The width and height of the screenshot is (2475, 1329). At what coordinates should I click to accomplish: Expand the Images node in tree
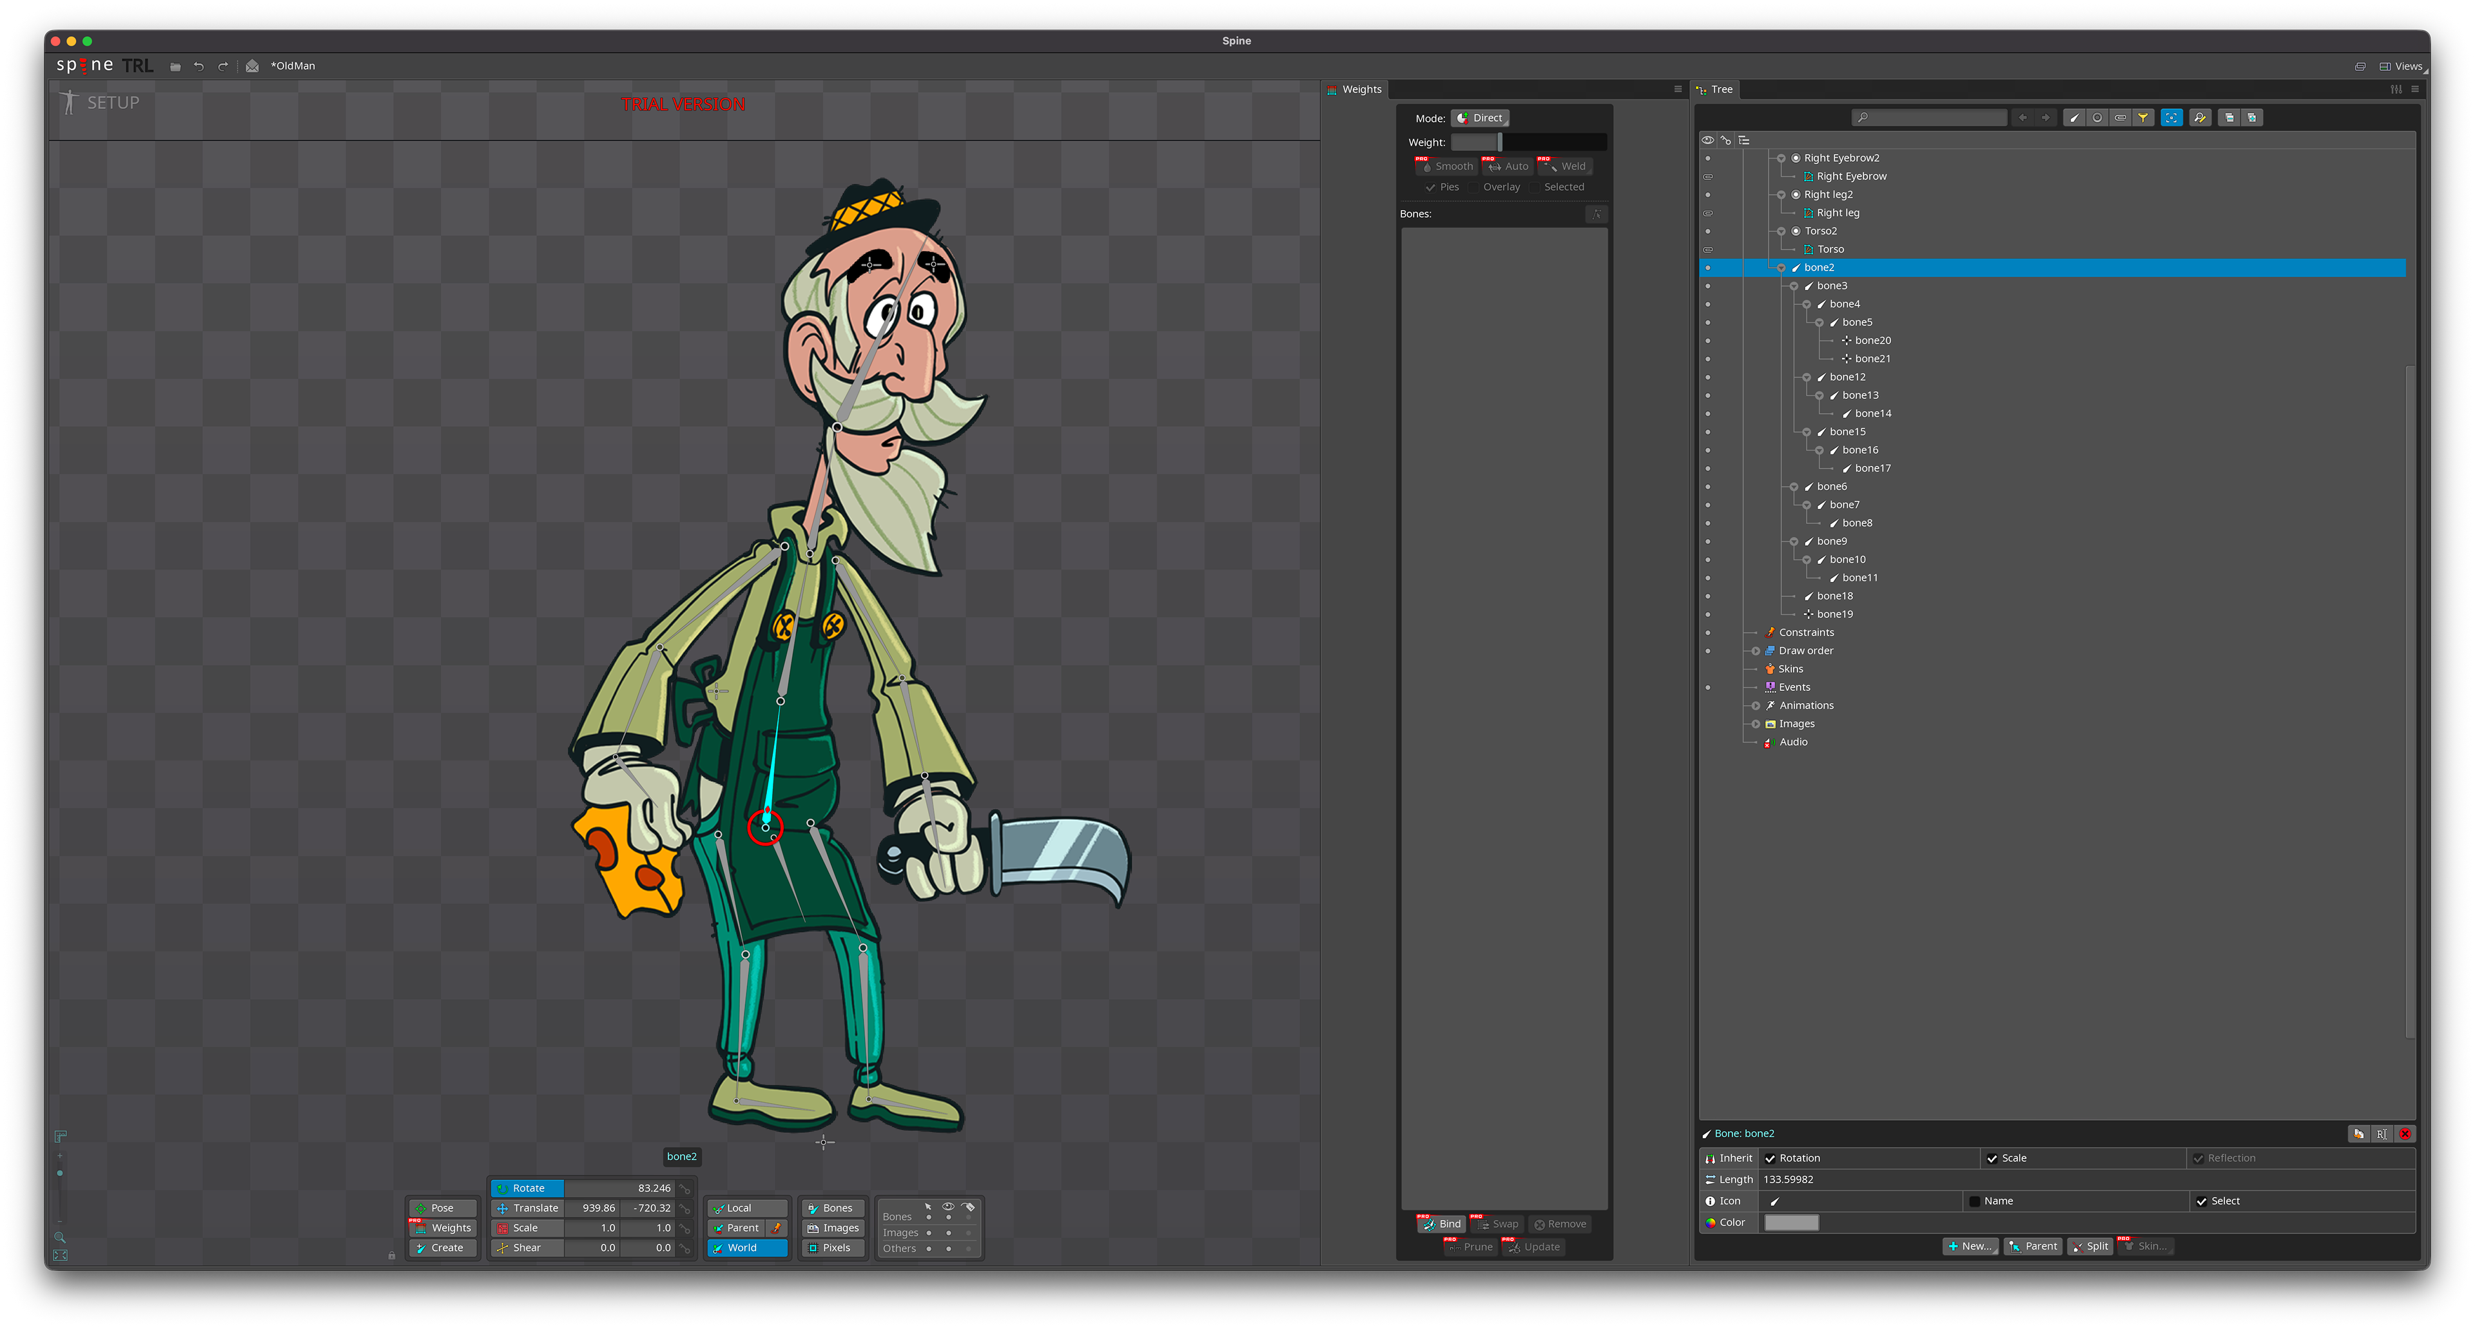pos(1755,724)
